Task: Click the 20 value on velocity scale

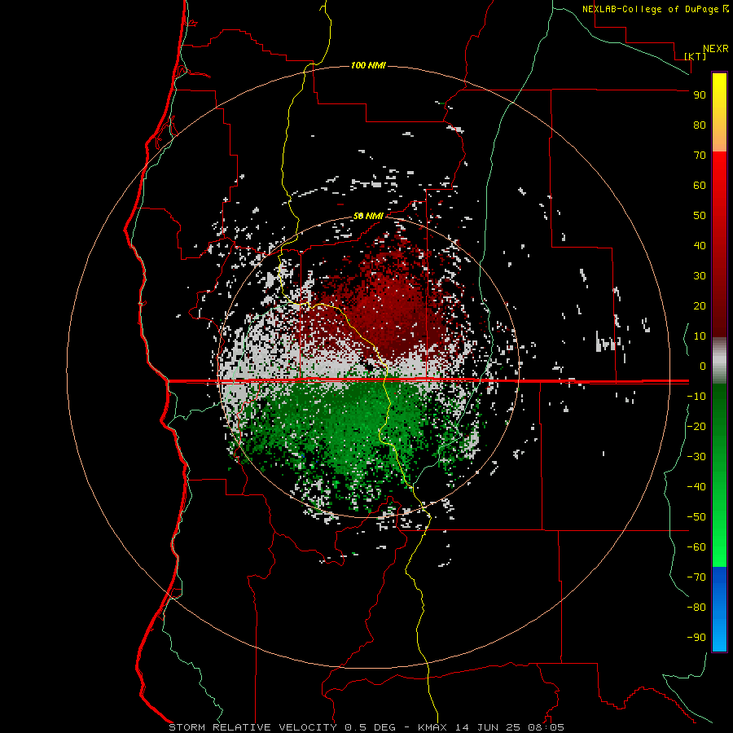Action: pos(700,305)
